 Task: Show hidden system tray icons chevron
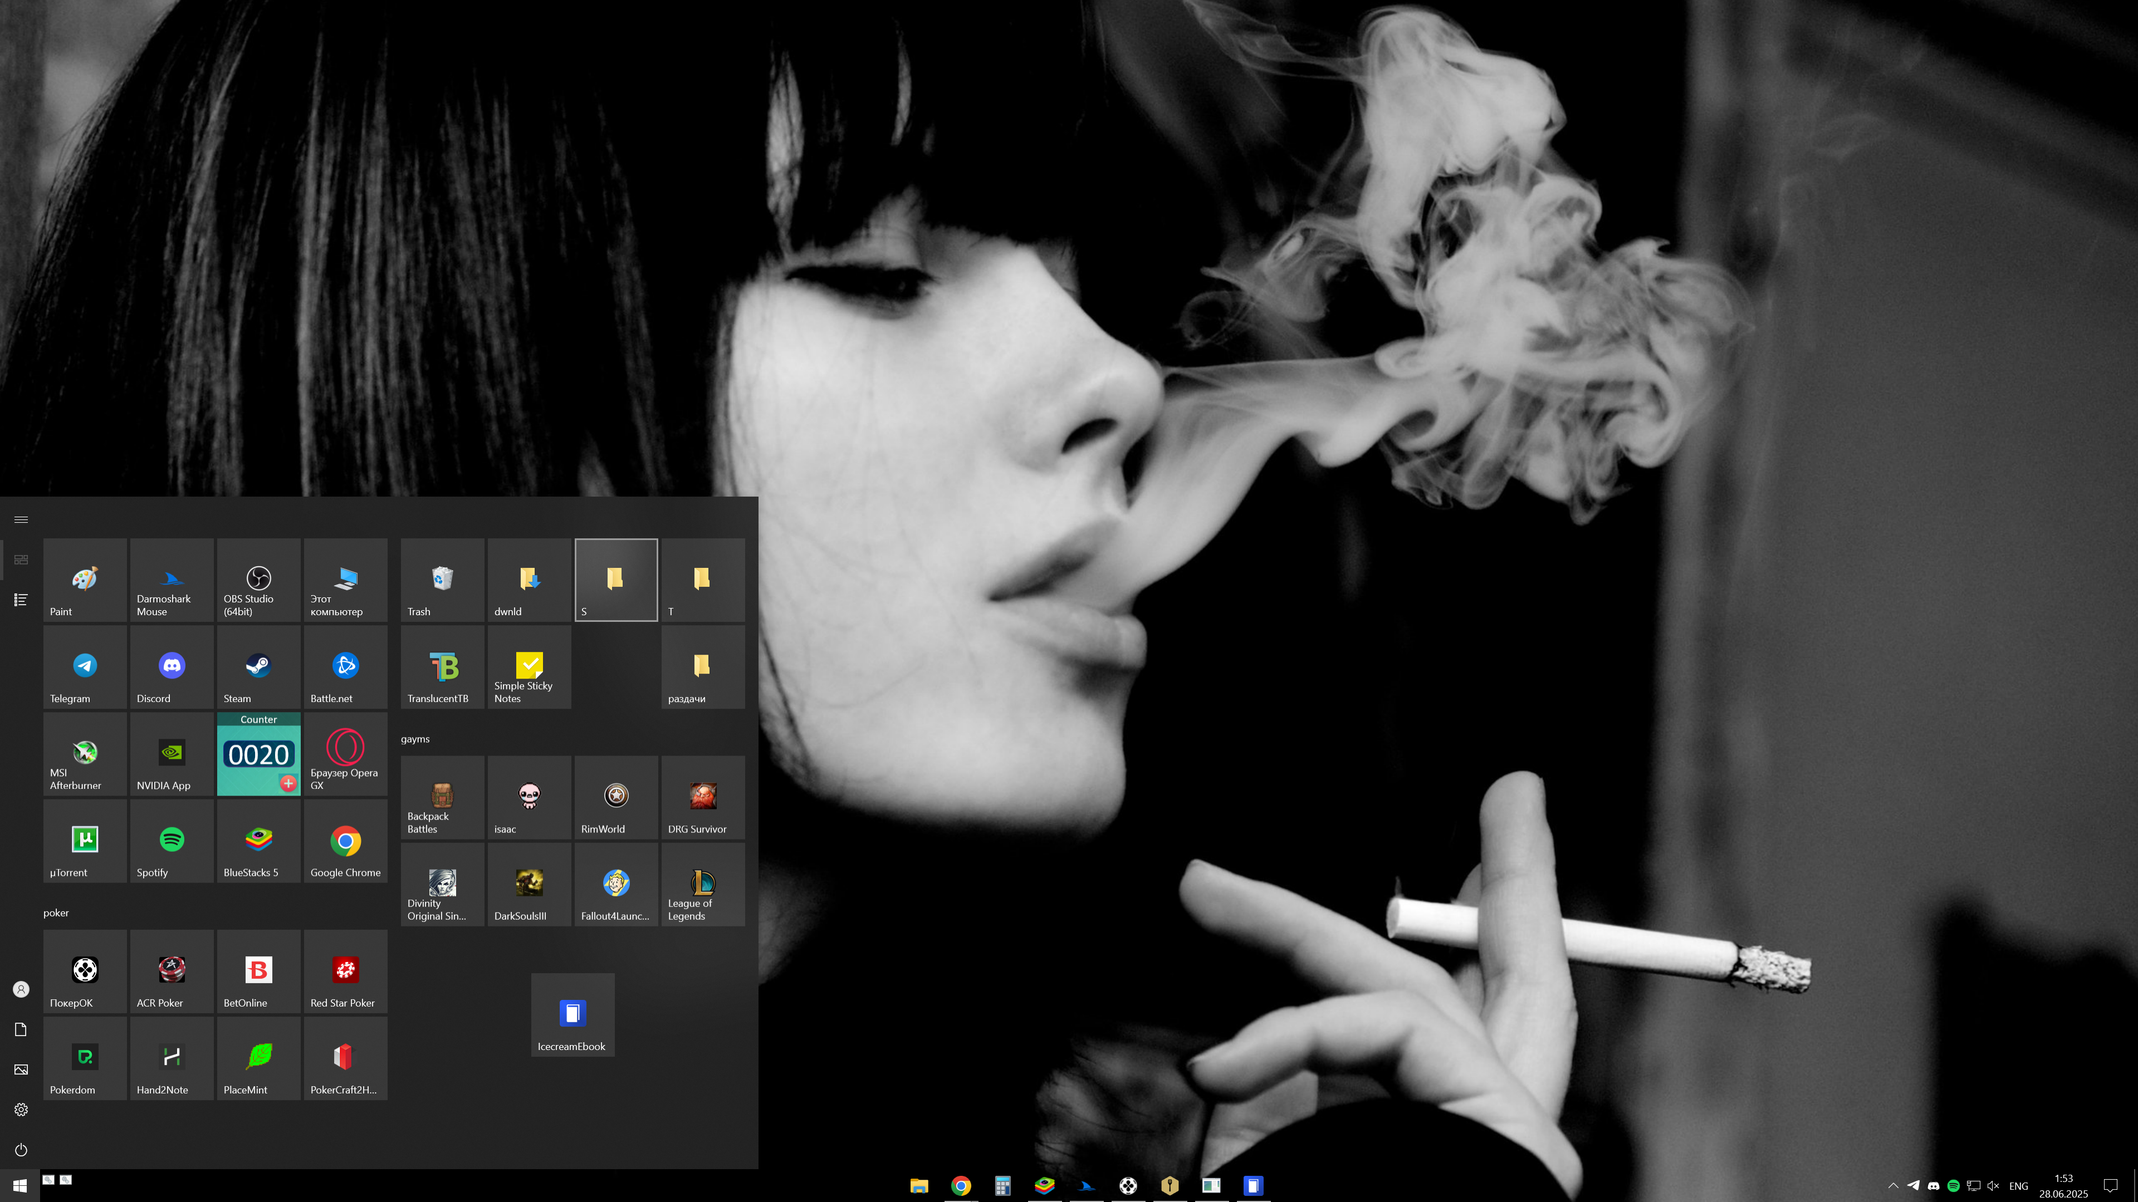1893,1185
